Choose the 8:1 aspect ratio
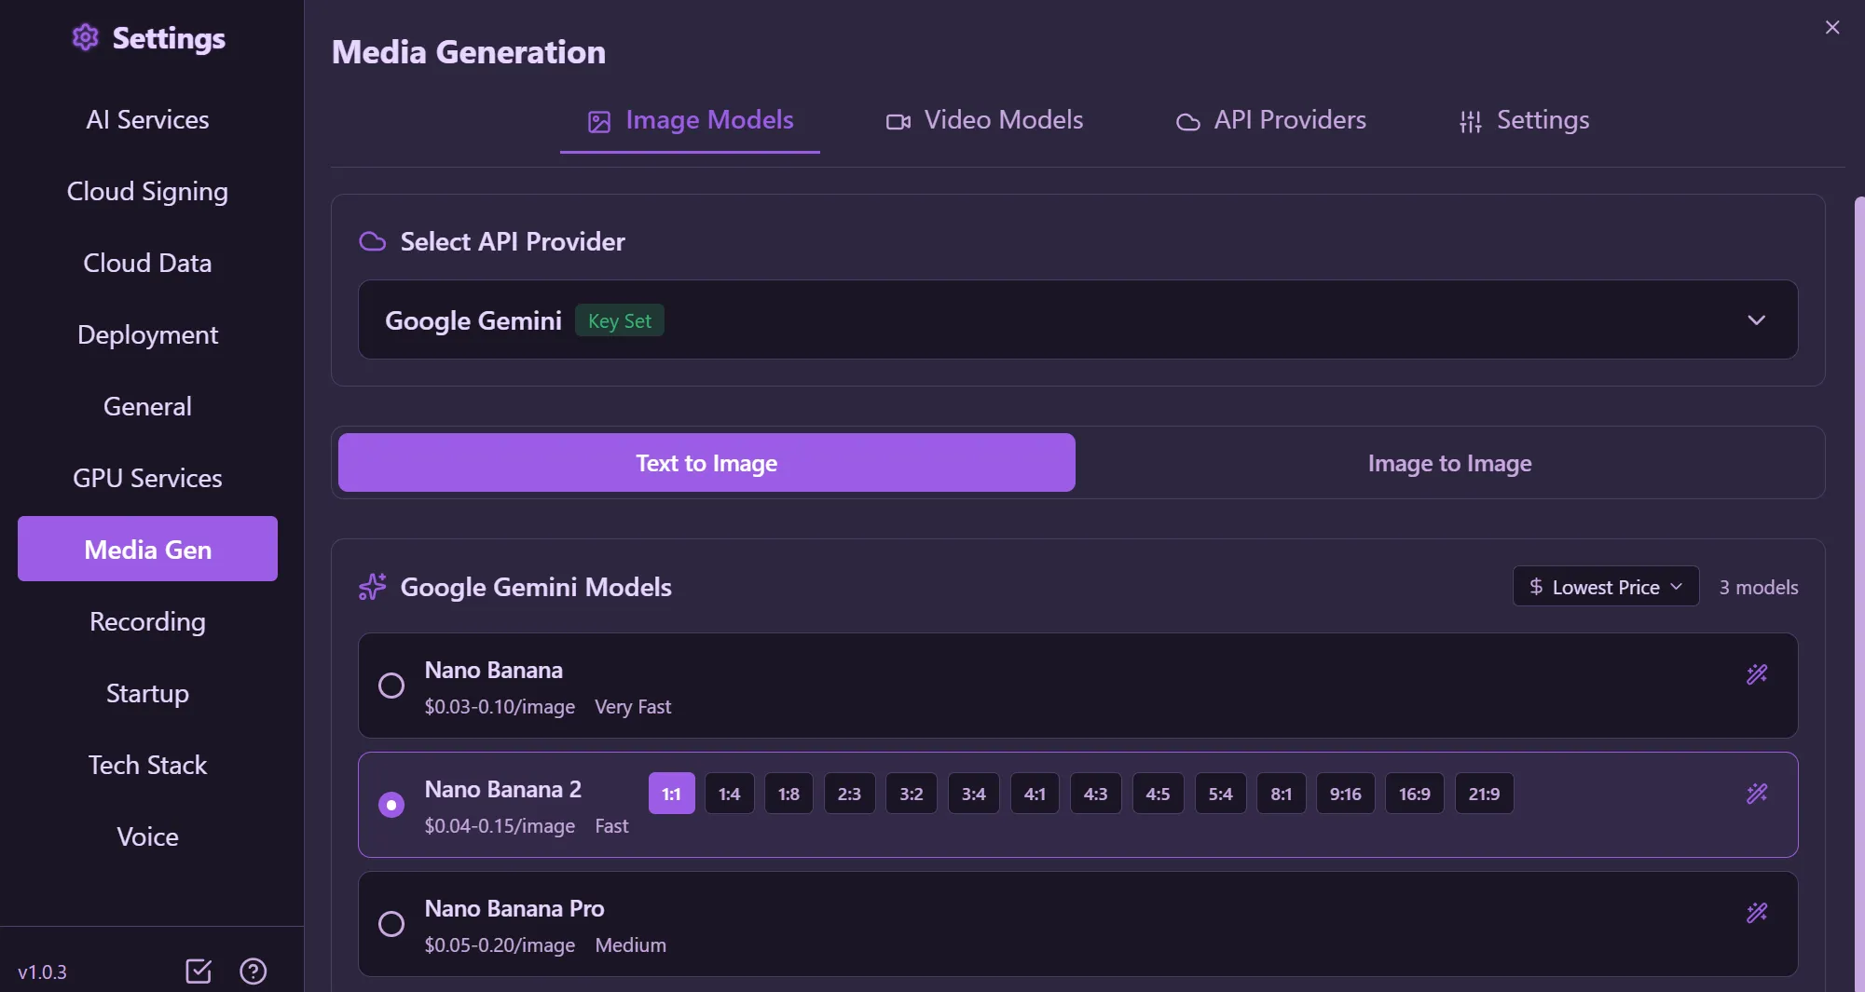Image resolution: width=1865 pixels, height=992 pixels. [1282, 794]
